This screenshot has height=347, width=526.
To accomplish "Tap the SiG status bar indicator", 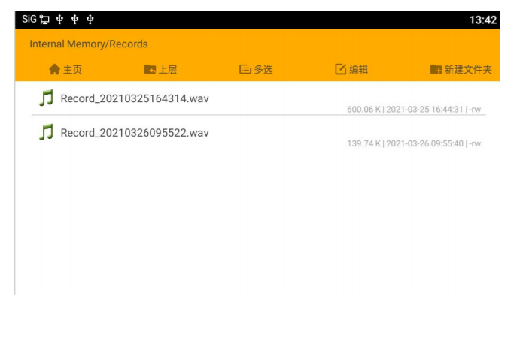I will tap(29, 19).
